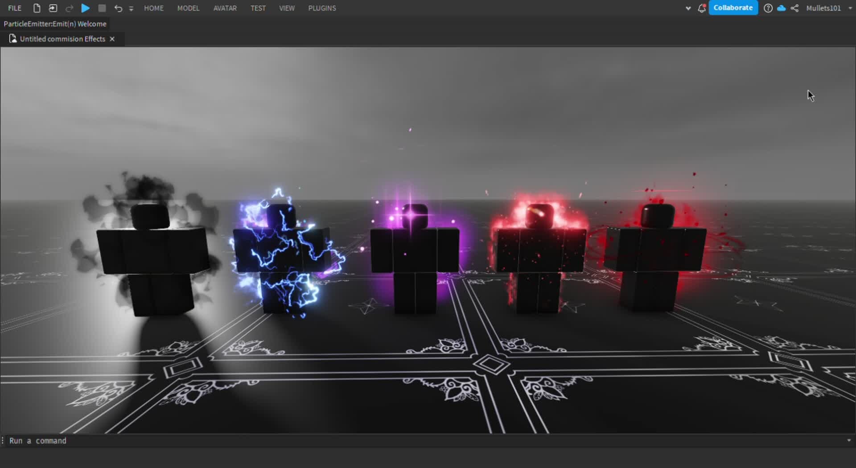856x468 pixels.
Task: Open the cloud save status icon
Action: [781, 8]
